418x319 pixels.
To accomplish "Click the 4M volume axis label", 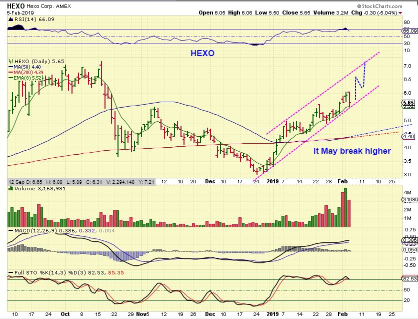I will [407, 192].
